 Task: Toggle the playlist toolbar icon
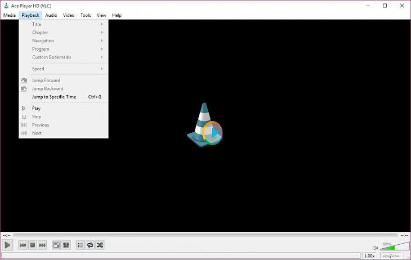coord(80,245)
